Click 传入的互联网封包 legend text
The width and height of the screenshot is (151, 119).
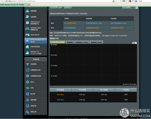click(70, 23)
